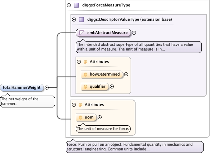Expand the uom attribute
Viewport: 210px width, 154px height.
pyautogui.click(x=99, y=117)
